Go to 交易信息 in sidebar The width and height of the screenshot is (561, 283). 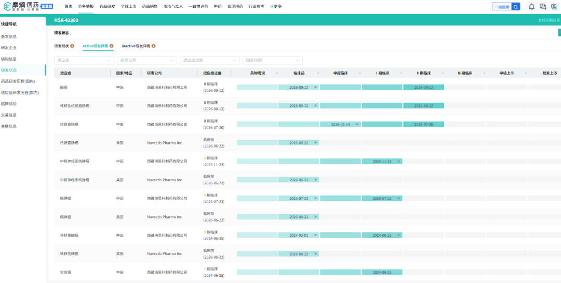(x=9, y=115)
